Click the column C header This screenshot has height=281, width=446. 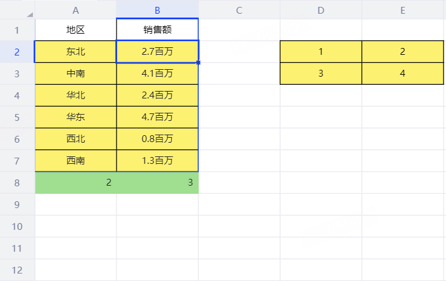(239, 10)
